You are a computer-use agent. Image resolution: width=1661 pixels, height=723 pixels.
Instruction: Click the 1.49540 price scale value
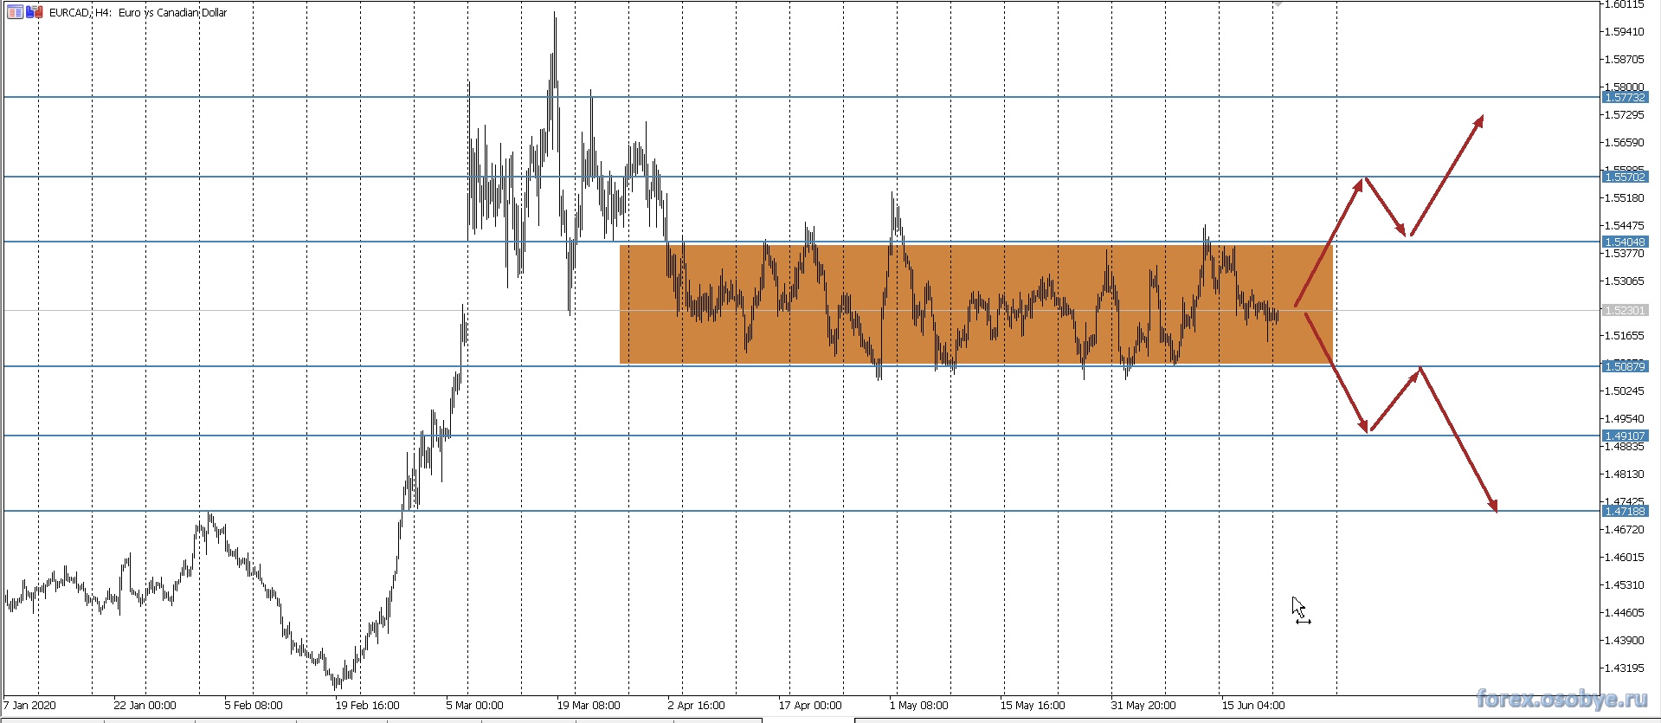(1625, 419)
